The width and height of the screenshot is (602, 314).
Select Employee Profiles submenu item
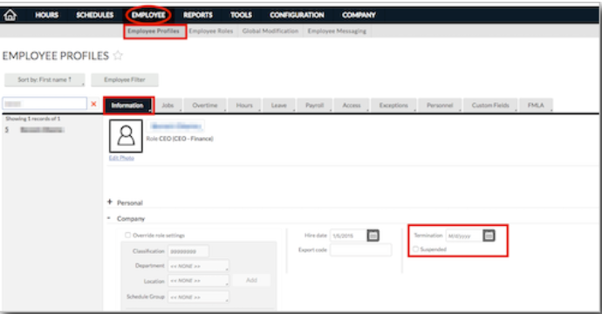pyautogui.click(x=154, y=31)
